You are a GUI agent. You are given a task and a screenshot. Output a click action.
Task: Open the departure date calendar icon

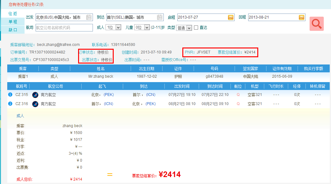coord(231,17)
